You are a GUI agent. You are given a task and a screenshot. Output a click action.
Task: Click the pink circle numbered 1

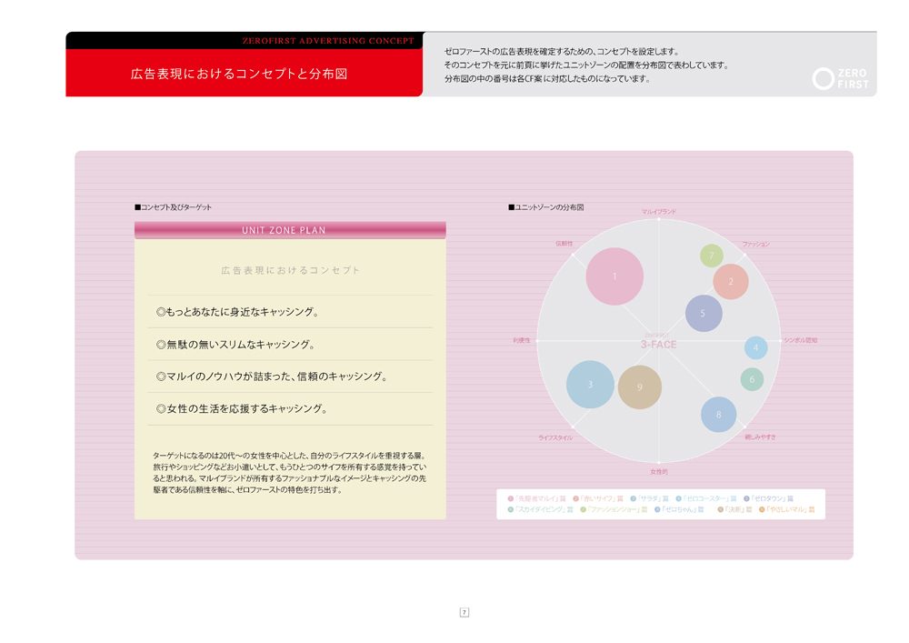tap(614, 276)
